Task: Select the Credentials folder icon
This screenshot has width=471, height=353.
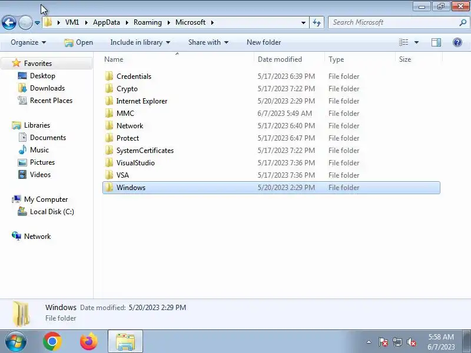Action: pos(110,76)
